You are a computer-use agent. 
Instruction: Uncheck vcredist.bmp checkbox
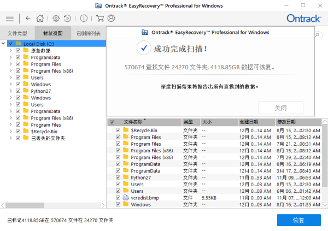(x=118, y=198)
